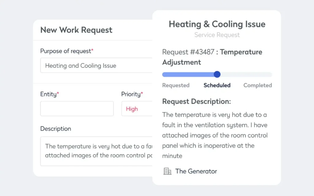
Task: Click the Service Request subtitle
Action: [217, 35]
